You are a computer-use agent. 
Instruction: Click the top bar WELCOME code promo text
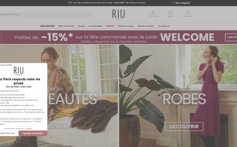106,3
